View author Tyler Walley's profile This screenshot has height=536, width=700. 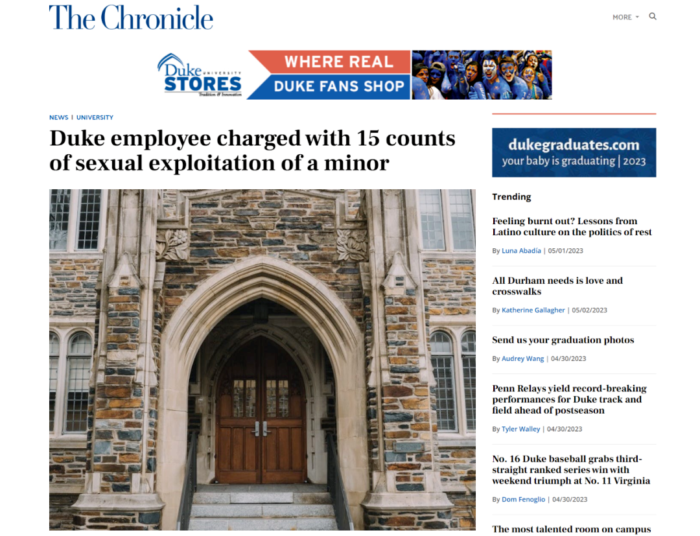pos(520,429)
